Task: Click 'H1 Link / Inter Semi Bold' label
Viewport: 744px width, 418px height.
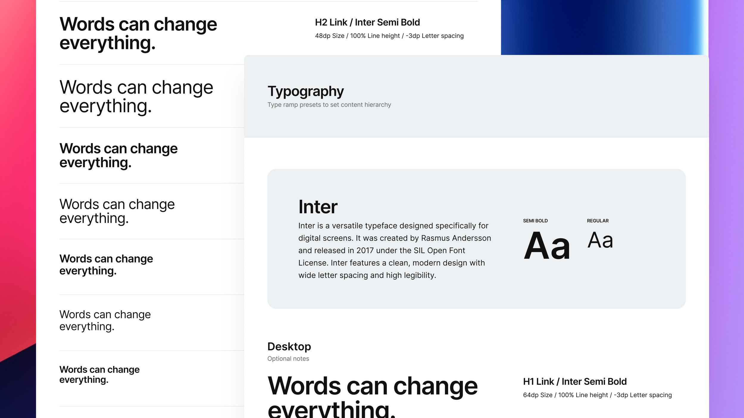Action: tap(575, 381)
